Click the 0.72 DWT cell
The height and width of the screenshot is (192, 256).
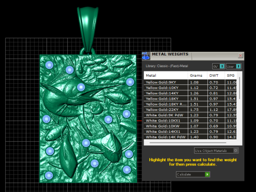click(216, 88)
